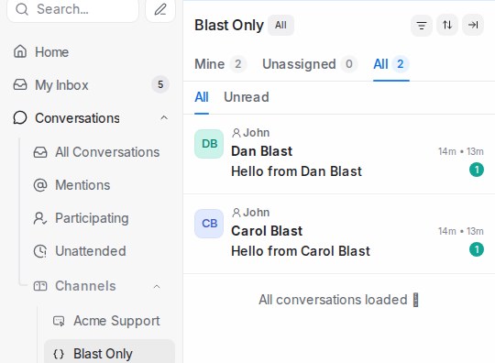This screenshot has width=495, height=363.
Task: Open Unattended conversations
Action: point(91,251)
